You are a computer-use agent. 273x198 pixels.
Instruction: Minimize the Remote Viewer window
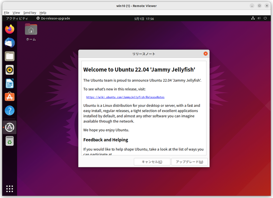252,6
